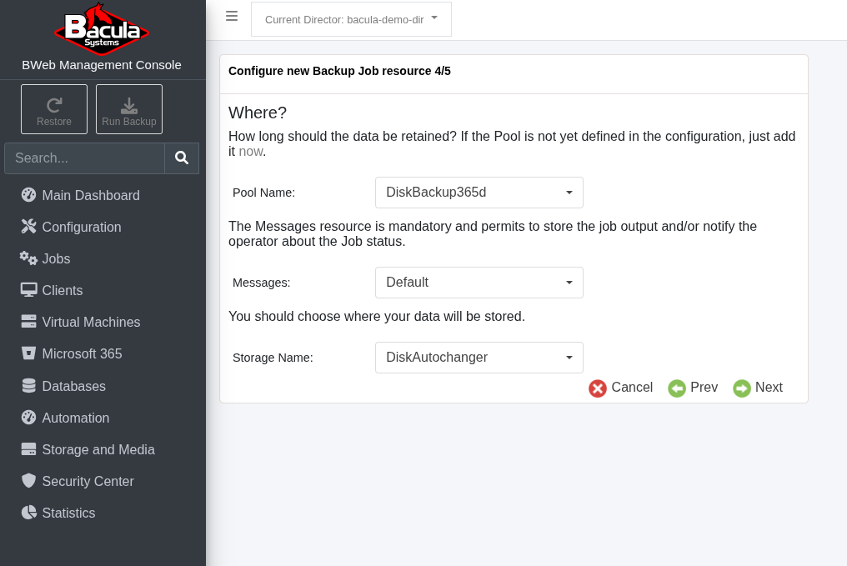
Task: Expand the Messages dropdown
Action: pyautogui.click(x=479, y=283)
